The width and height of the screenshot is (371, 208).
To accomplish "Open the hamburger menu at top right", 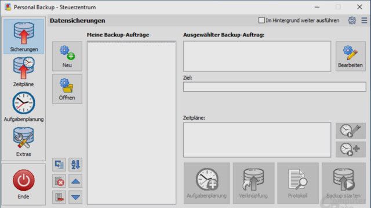I will click(364, 20).
